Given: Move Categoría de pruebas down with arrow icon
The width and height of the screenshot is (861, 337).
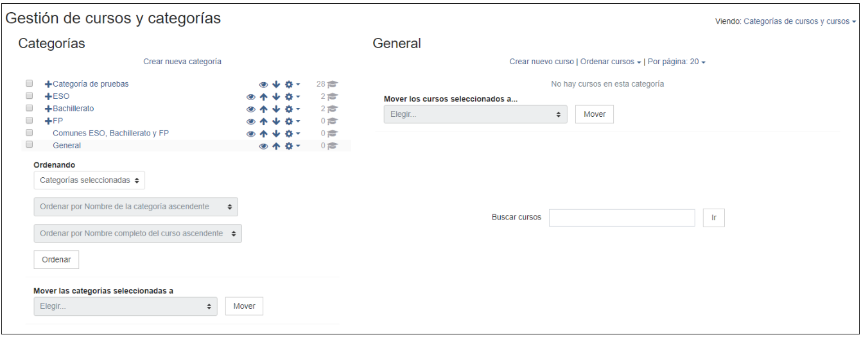Looking at the screenshot, I should click(276, 84).
